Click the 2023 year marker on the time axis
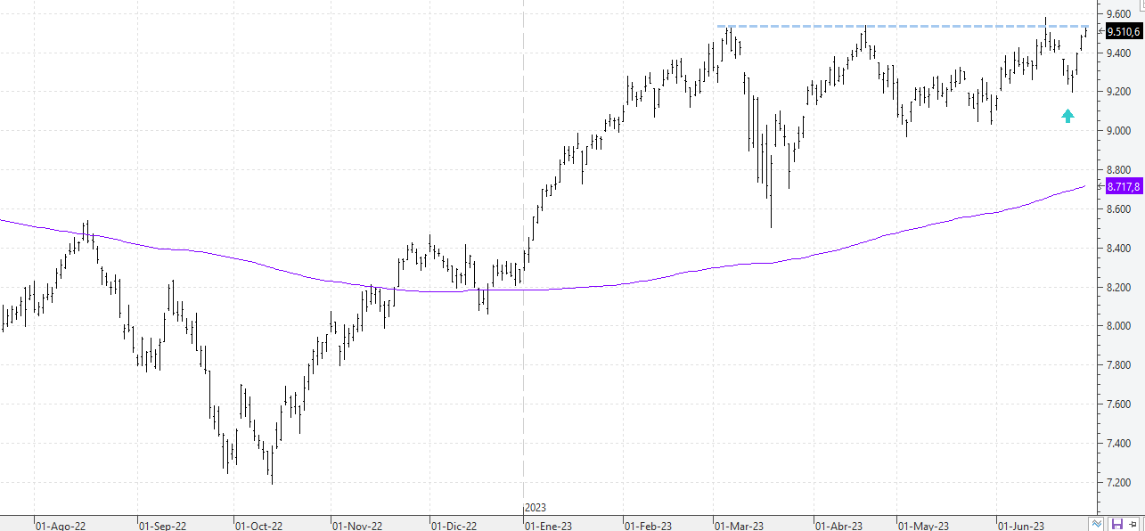The image size is (1145, 531). (x=535, y=507)
